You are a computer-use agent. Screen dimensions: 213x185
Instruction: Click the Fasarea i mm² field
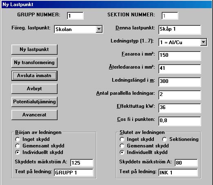[180, 56]
